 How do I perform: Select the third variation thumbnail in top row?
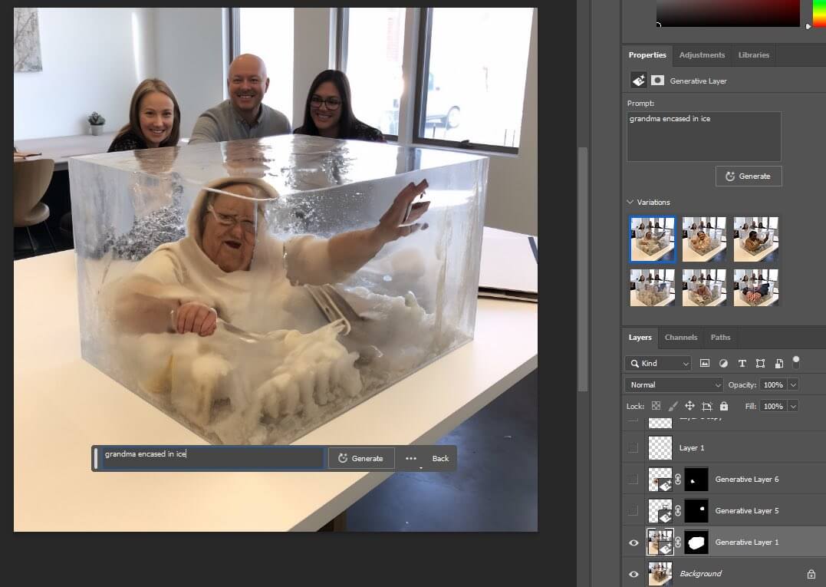[x=755, y=239]
